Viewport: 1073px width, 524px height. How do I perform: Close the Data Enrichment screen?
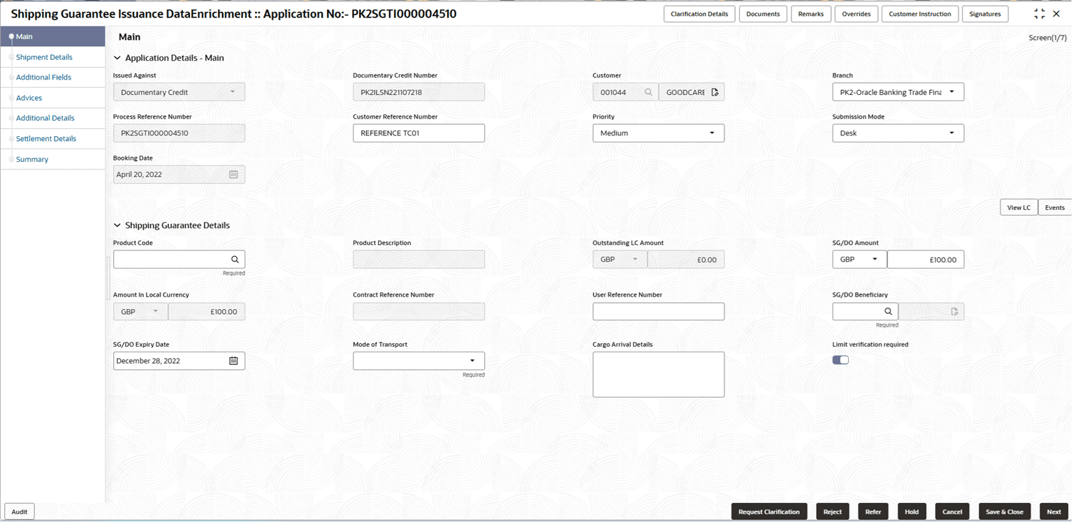click(x=1057, y=13)
